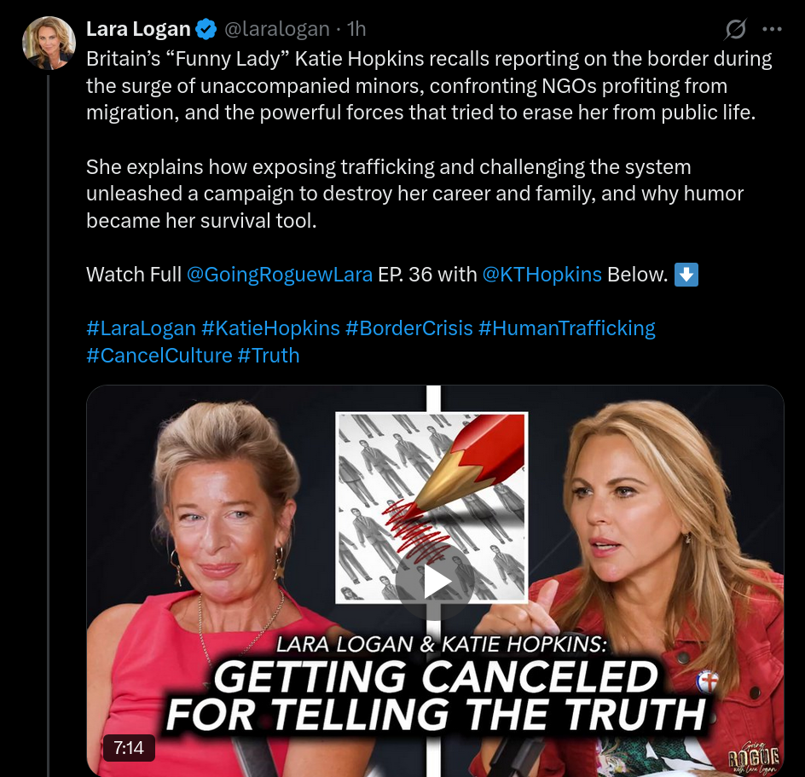The height and width of the screenshot is (777, 805).
Task: Click the 1h post timestamp
Action: [x=356, y=29]
